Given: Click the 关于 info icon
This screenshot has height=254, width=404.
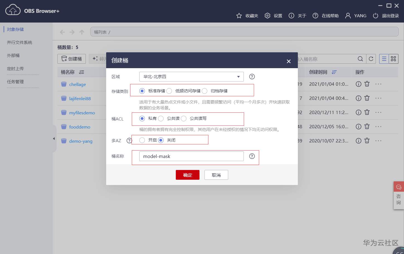Looking at the screenshot, I should pos(291,16).
